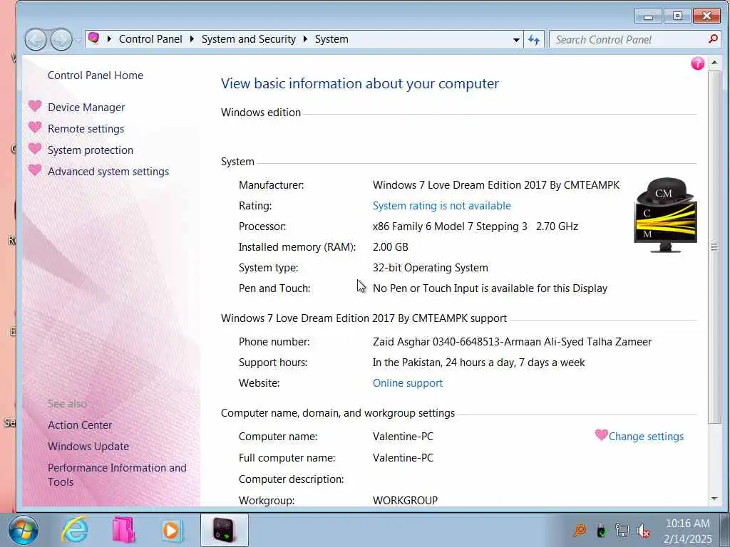Open Change settings for computer name
Screen dimensions: 730x547
646,437
